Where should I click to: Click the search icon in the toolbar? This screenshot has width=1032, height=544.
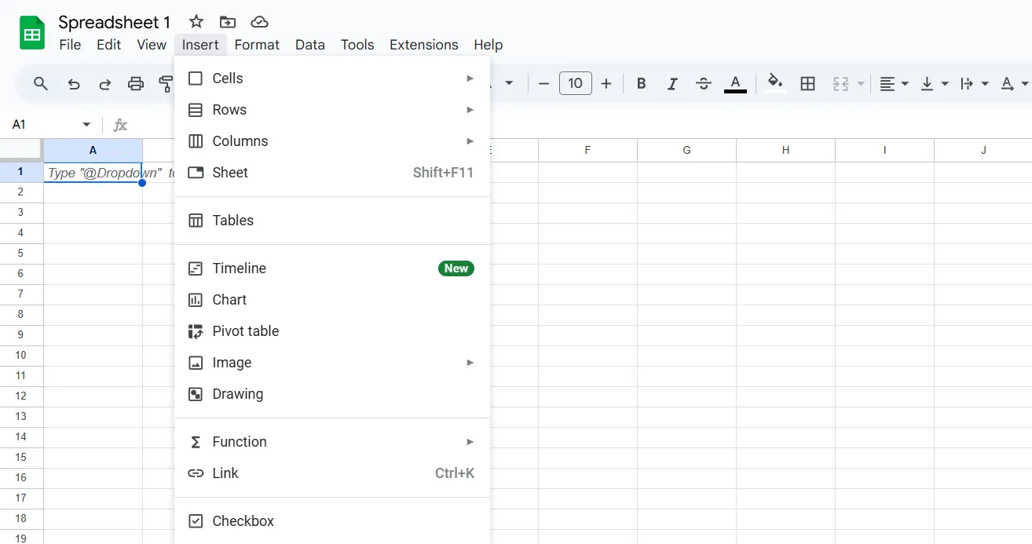click(40, 83)
